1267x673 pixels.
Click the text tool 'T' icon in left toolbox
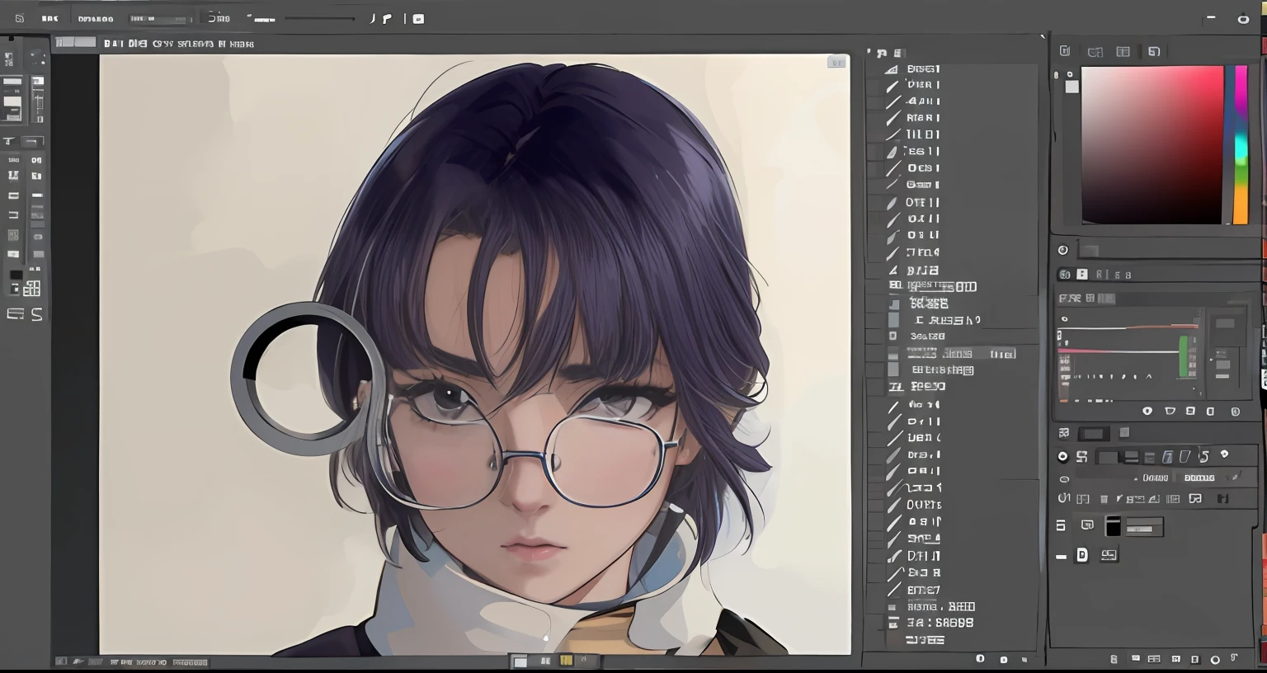(x=10, y=141)
